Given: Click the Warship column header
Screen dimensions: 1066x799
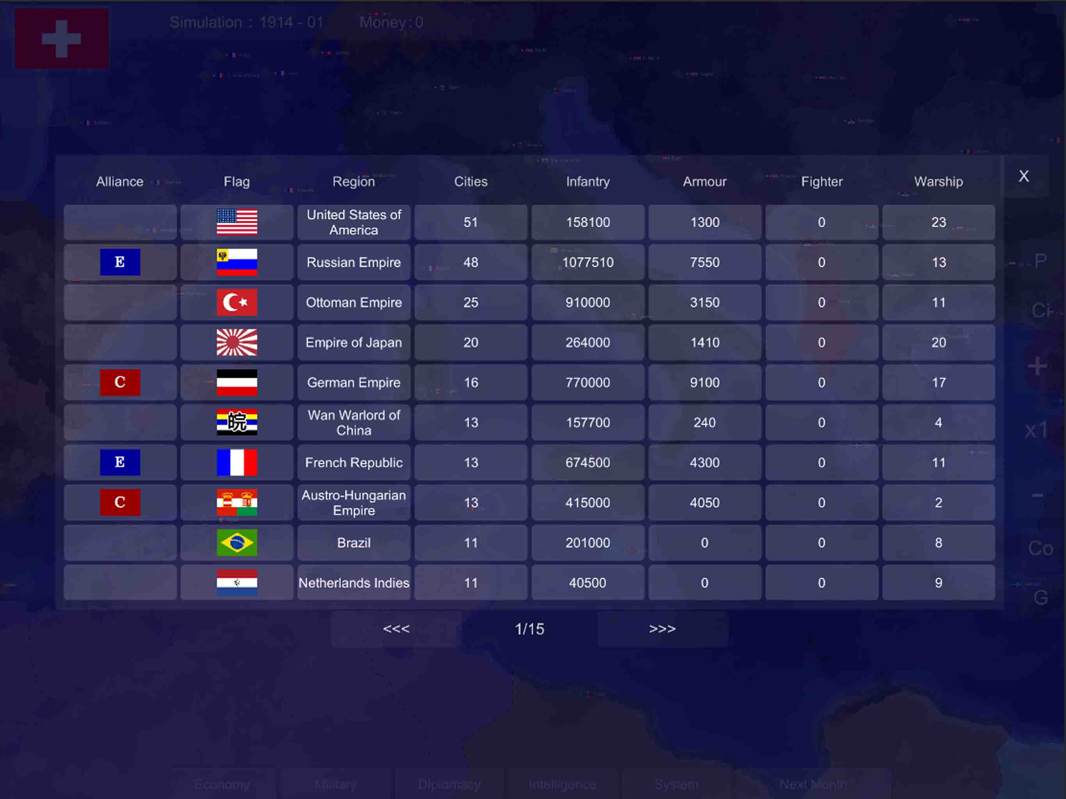Looking at the screenshot, I should [938, 182].
